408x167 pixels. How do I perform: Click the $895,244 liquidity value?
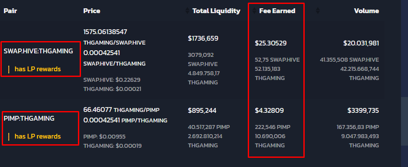tap(202, 111)
